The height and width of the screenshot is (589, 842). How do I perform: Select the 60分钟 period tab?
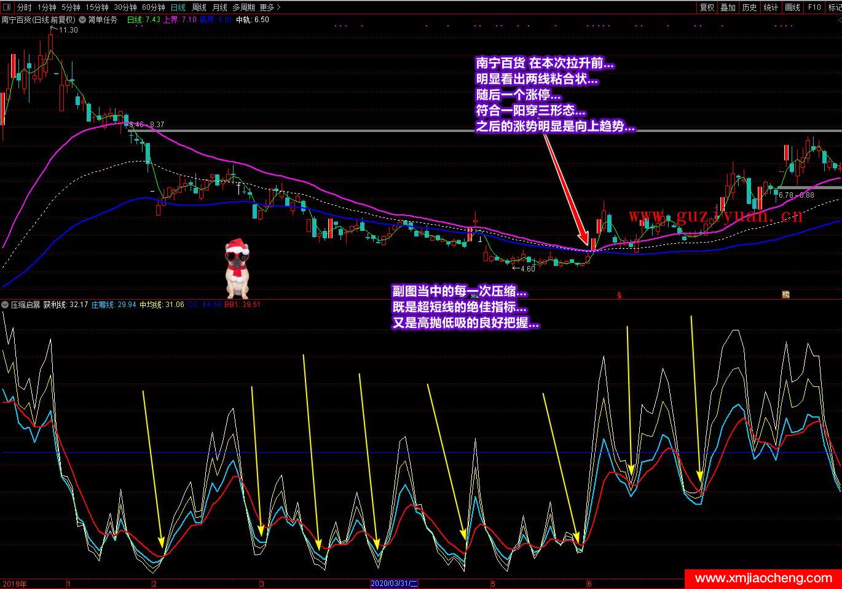point(153,7)
